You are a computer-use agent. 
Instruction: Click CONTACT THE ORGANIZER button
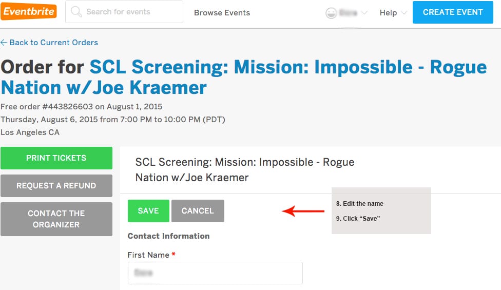(x=56, y=219)
